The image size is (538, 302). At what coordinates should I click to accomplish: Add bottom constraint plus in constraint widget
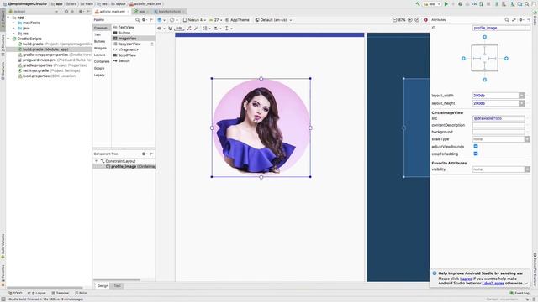coord(484,80)
